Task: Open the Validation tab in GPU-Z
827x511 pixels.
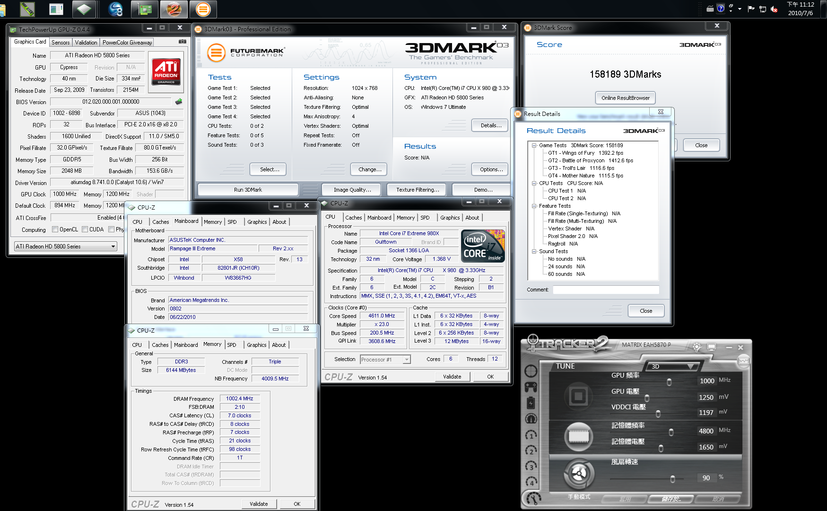Action: tap(86, 43)
